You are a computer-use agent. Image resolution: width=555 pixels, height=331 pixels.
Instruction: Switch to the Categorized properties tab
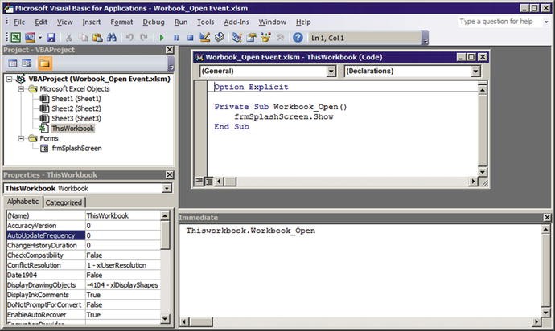64,202
